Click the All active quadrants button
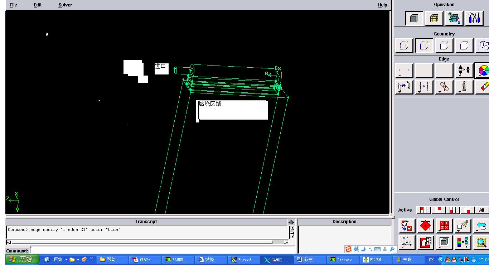489x275 pixels. pyautogui.click(x=481, y=210)
